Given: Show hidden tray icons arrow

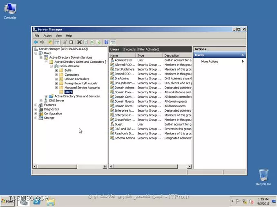Looking at the screenshot, I should coord(232,201).
